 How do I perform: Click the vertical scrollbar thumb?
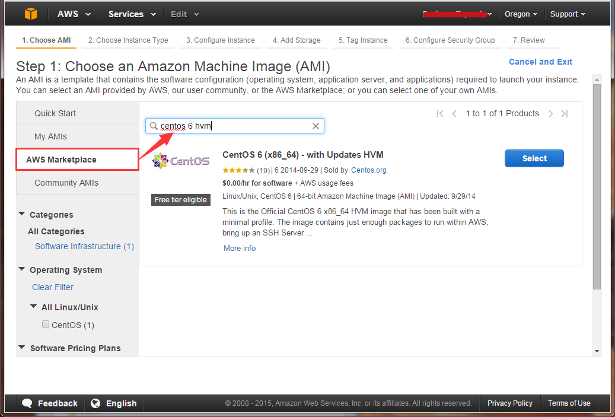click(597, 187)
